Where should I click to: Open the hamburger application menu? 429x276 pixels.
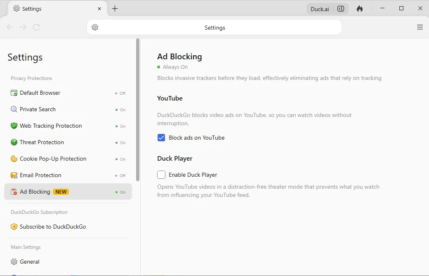420,27
